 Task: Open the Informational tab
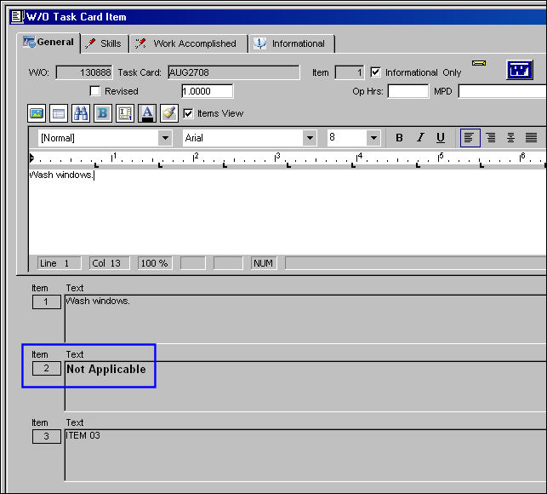click(x=292, y=43)
